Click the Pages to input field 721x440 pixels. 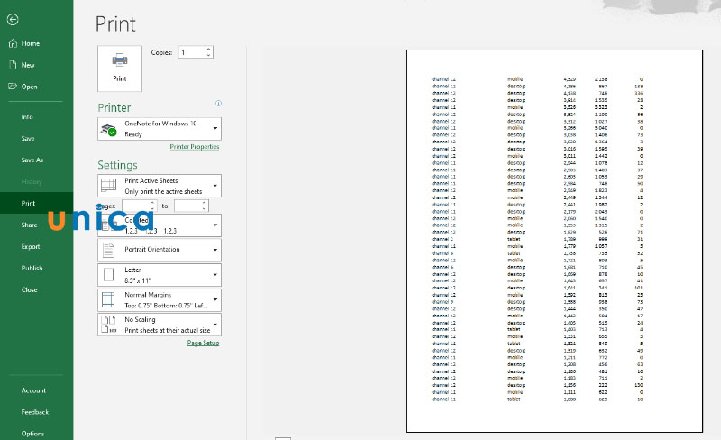pyautogui.click(x=188, y=206)
